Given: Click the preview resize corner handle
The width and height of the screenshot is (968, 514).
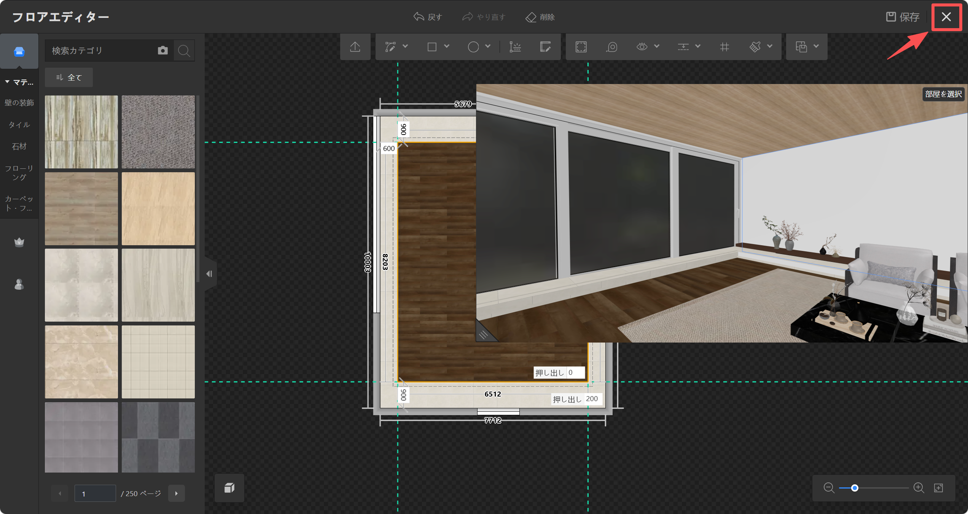Looking at the screenshot, I should (484, 334).
